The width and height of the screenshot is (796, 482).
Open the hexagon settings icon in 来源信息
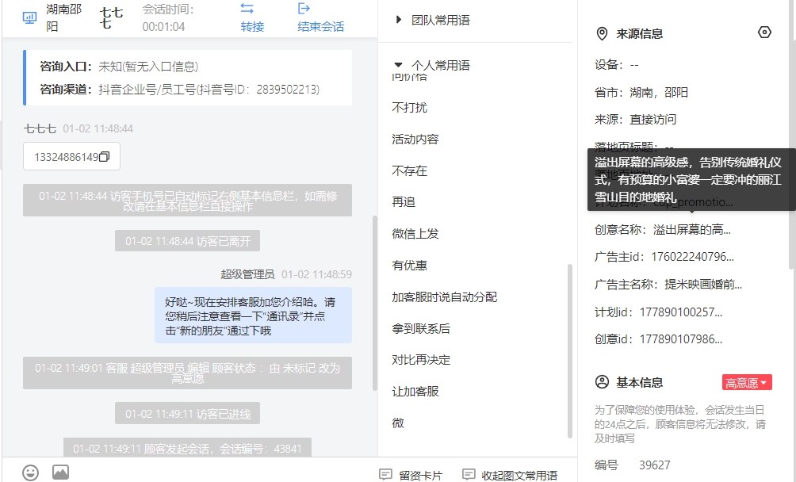pyautogui.click(x=764, y=33)
